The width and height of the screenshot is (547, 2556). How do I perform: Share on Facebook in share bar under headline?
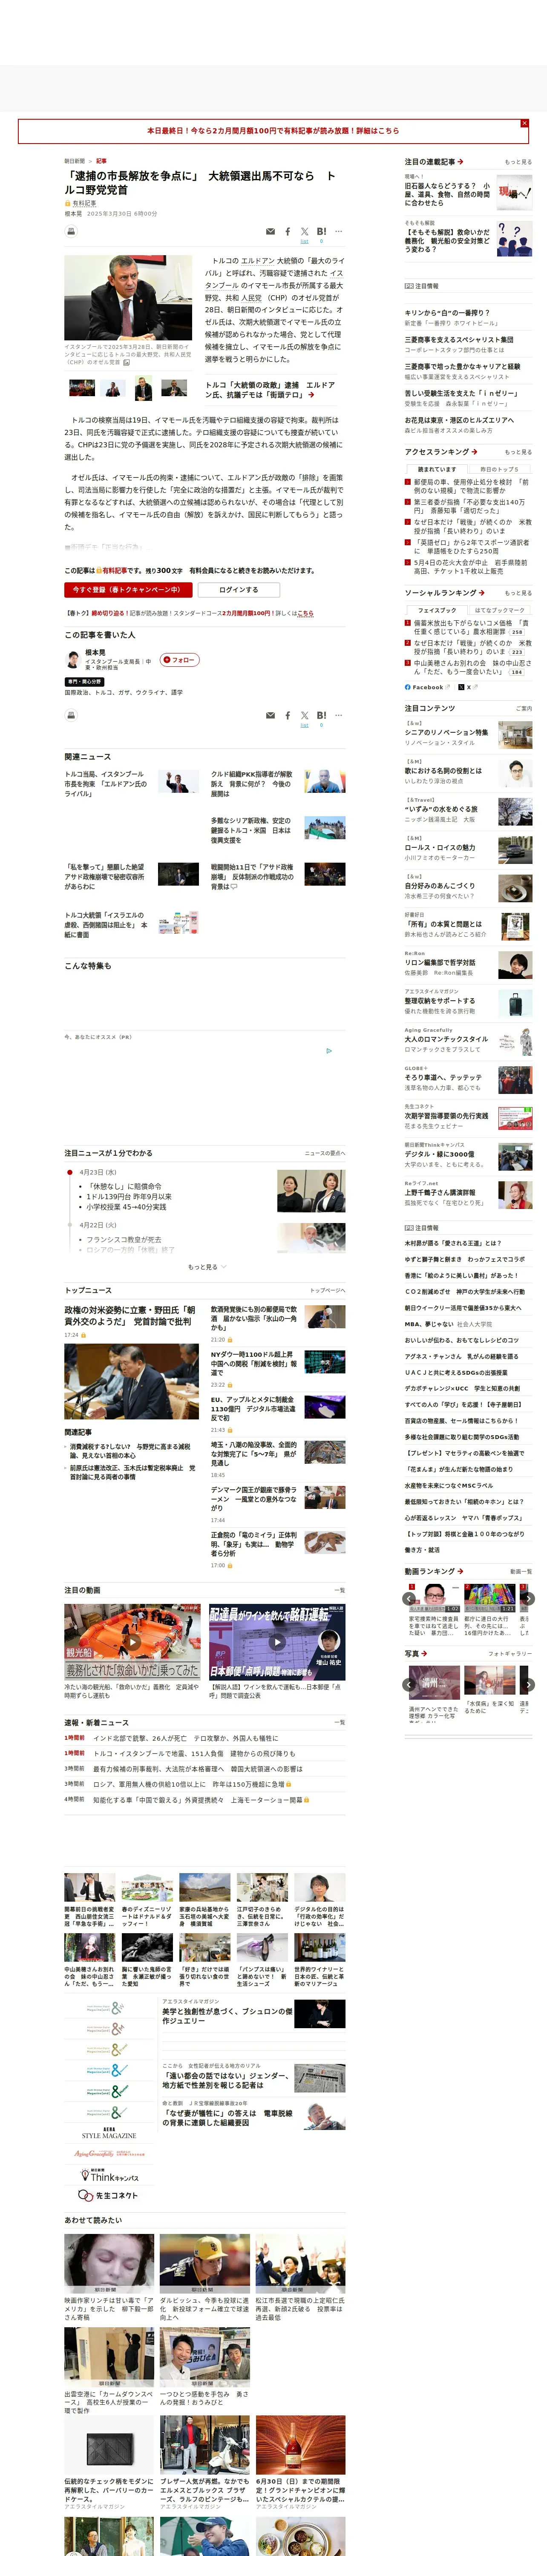point(288,231)
